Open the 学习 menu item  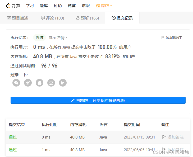click(x=30, y=6)
